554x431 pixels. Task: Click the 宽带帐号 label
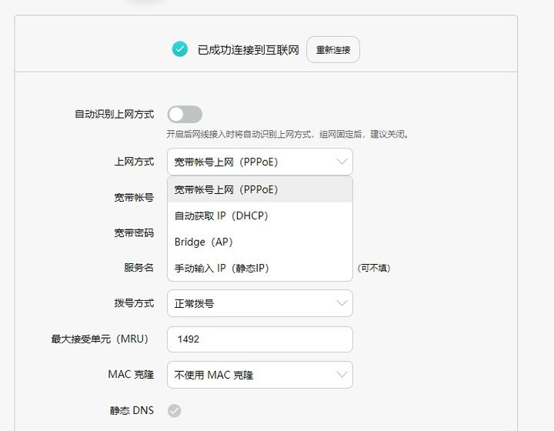pyautogui.click(x=134, y=198)
